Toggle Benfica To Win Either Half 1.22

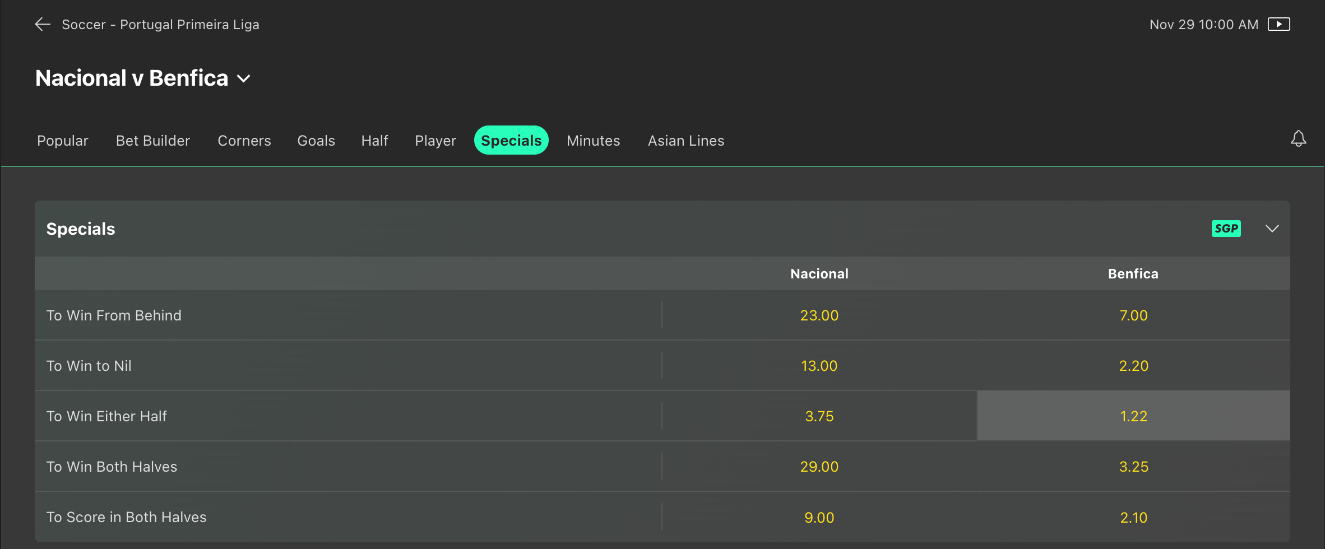[1133, 416]
